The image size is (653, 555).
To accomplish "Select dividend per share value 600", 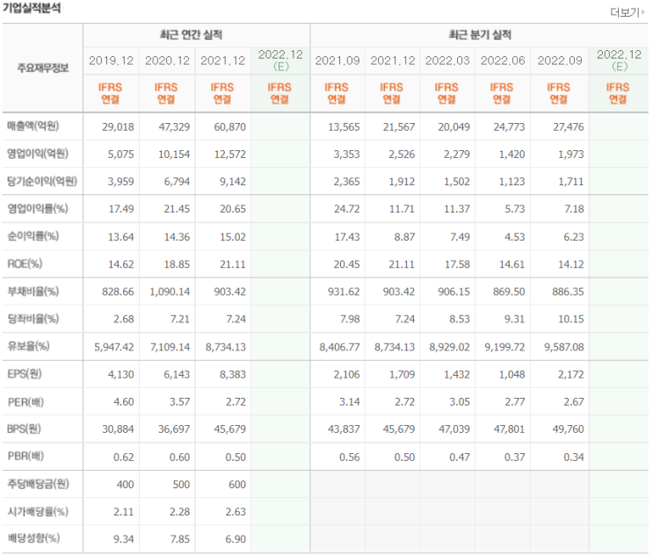I will 237,485.
